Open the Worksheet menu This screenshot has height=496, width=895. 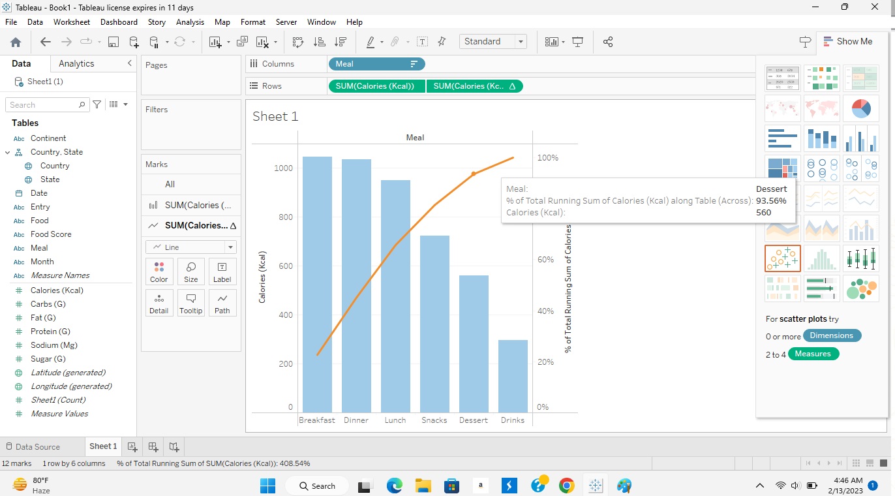[x=72, y=22]
